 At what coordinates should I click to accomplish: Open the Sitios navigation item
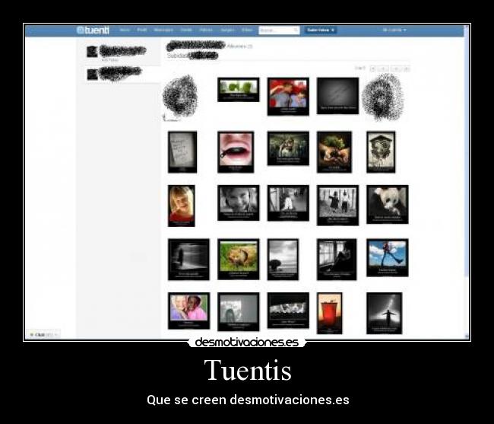[247, 30]
